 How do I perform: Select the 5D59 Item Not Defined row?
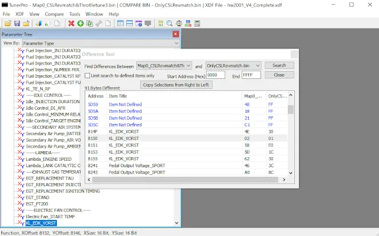coord(186,104)
